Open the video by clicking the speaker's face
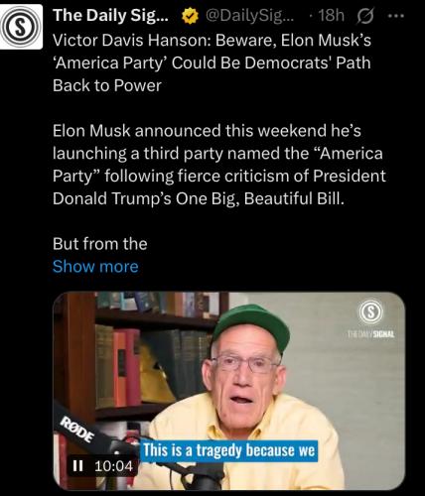The image size is (425, 496). [x=246, y=377]
